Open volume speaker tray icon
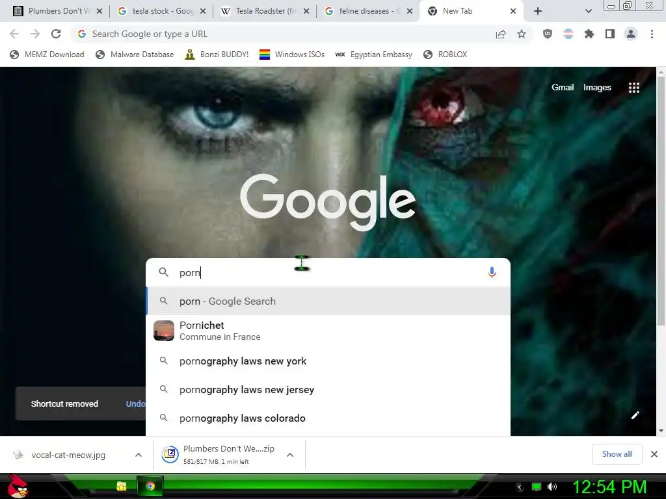This screenshot has height=499, width=666. click(552, 487)
